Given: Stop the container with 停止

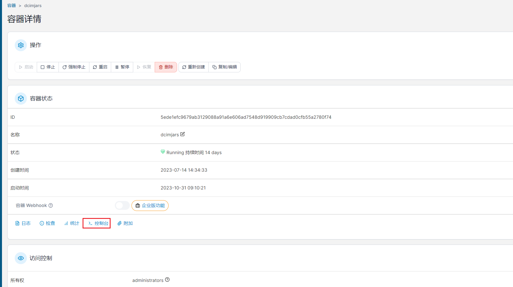Looking at the screenshot, I should click(48, 67).
